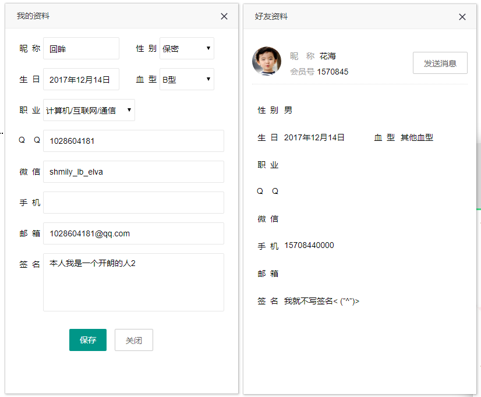This screenshot has height=397, width=481.
Task: Open the 血型 blood type dropdown
Action: [186, 79]
